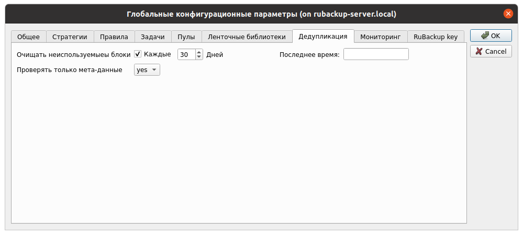Select the Задачи tab
Image resolution: width=523 pixels, height=235 pixels.
click(153, 37)
